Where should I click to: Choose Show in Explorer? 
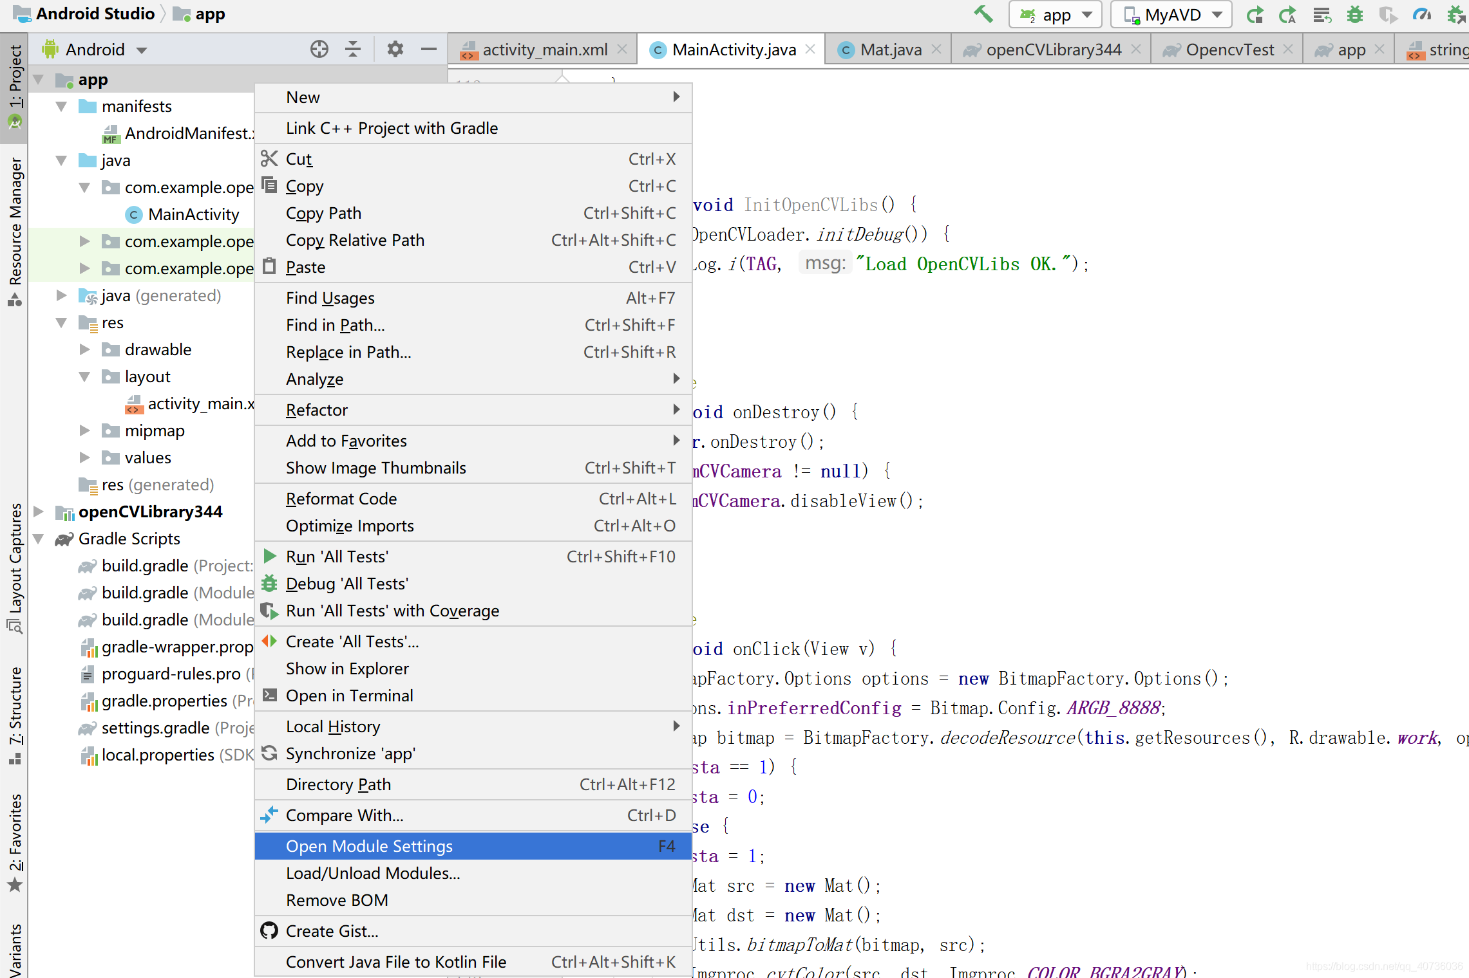pyautogui.click(x=473, y=669)
